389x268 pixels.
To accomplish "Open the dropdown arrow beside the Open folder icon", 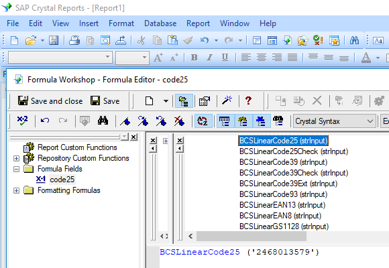I will [42, 40].
